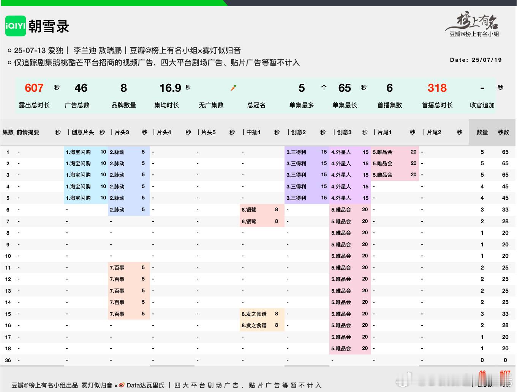Click the 创意2 column header
Image resolution: width=517 pixels, height=392 pixels.
[x=299, y=132]
